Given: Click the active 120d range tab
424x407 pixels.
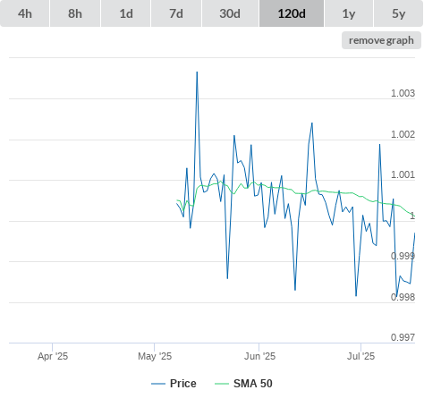Looking at the screenshot, I should [292, 13].
